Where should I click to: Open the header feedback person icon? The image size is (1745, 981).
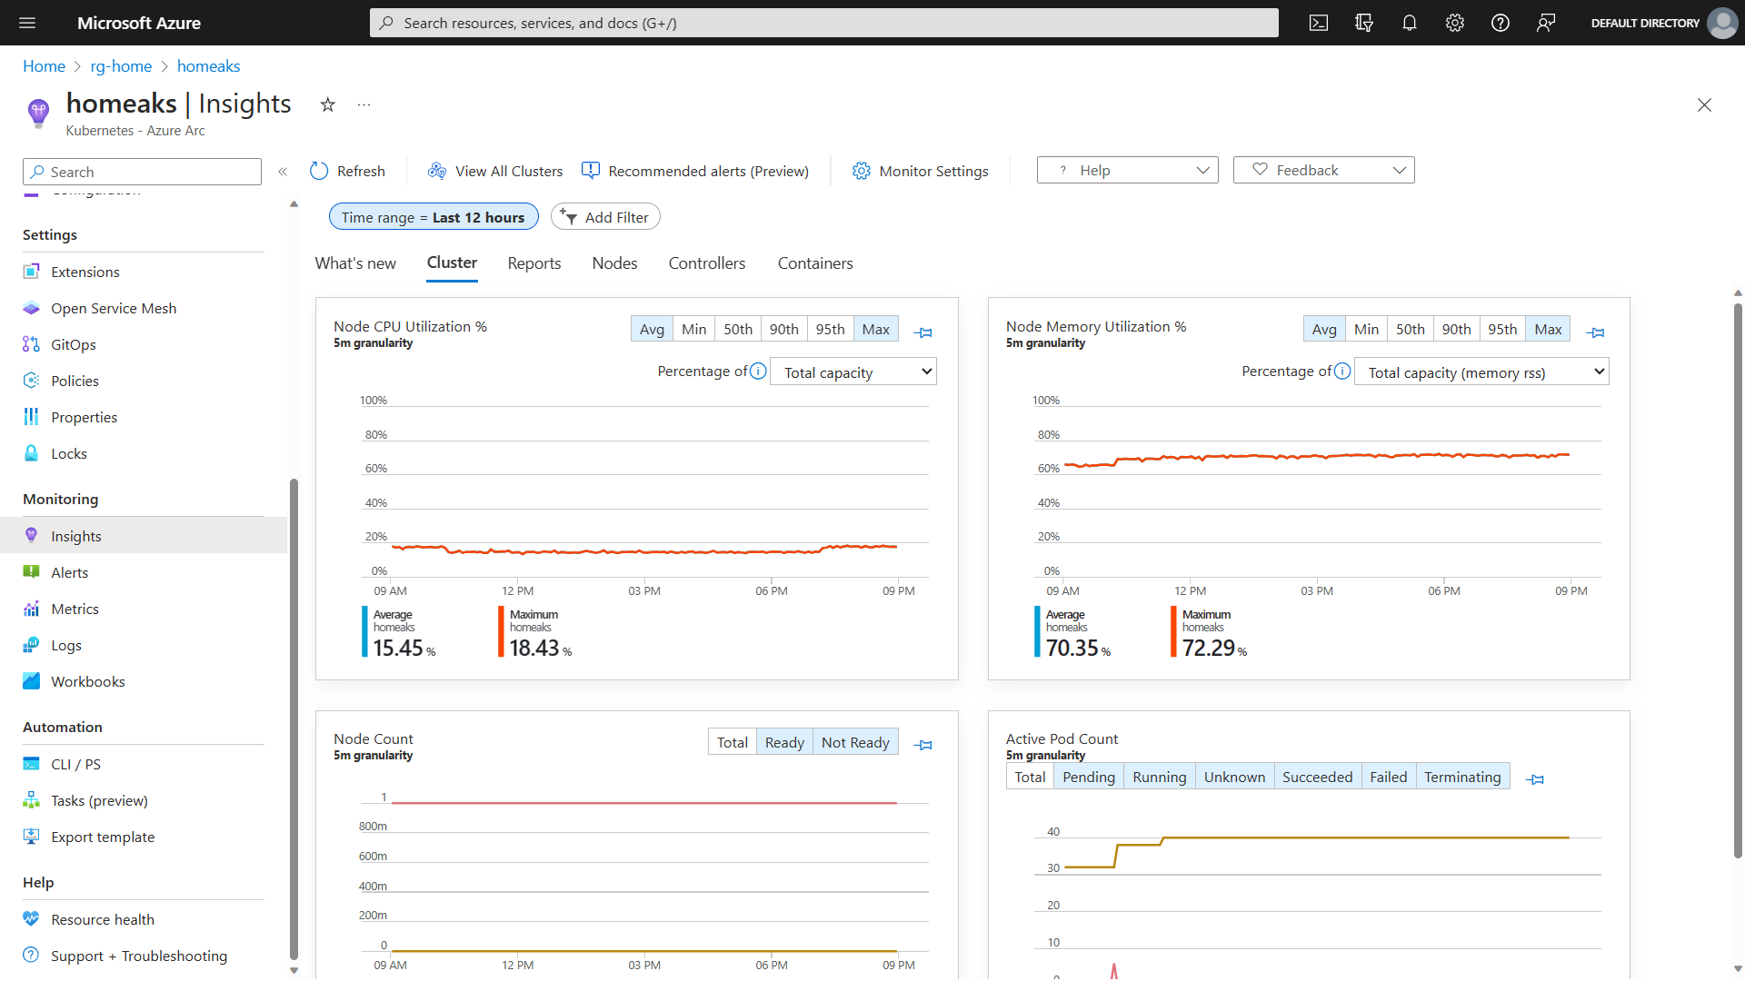(x=1546, y=23)
